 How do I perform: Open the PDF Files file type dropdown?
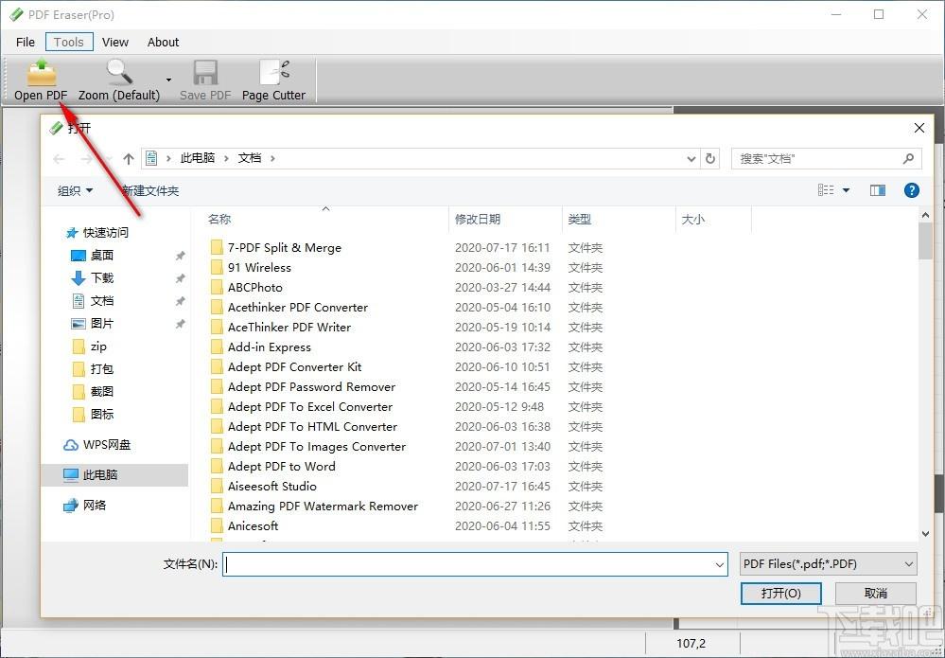point(828,564)
